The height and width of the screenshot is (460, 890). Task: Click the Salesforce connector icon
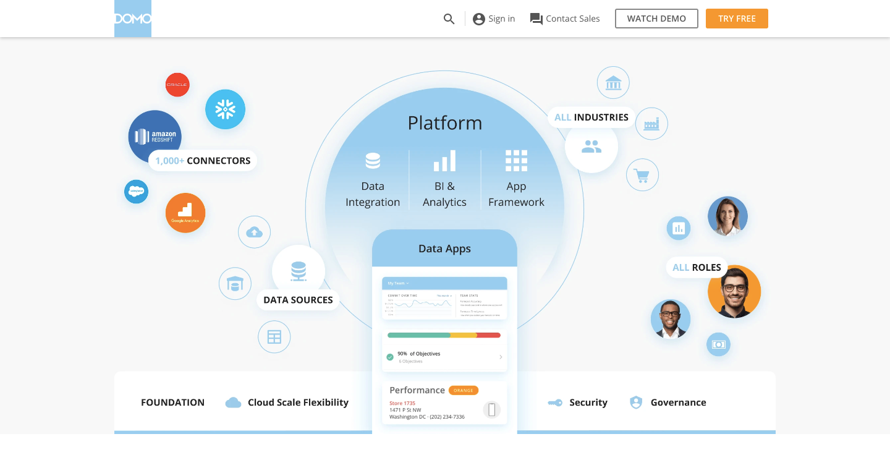tap(136, 192)
